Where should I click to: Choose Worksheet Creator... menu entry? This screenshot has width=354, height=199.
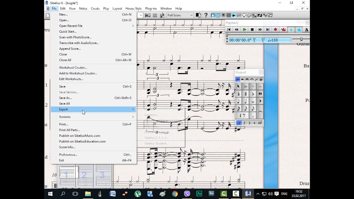click(x=93, y=67)
